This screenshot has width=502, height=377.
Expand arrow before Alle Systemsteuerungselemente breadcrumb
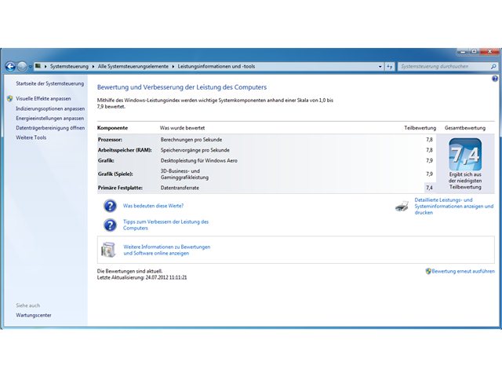[x=93, y=66]
